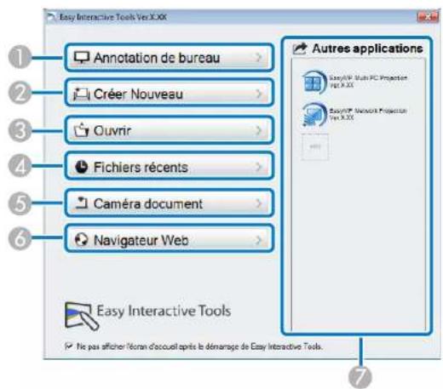
Task: Click the EasyMP Network Projection label
Action: (368, 114)
